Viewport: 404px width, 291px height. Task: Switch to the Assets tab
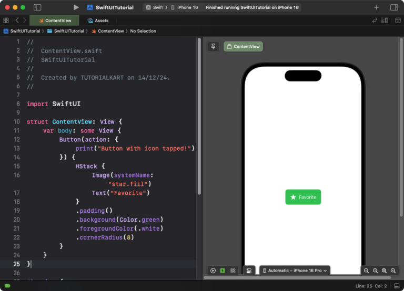[98, 20]
